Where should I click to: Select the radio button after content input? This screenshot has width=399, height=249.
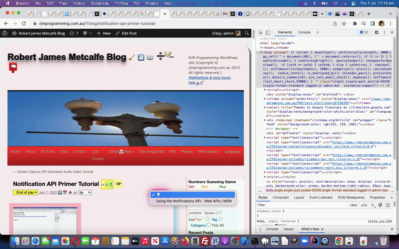coord(220,212)
